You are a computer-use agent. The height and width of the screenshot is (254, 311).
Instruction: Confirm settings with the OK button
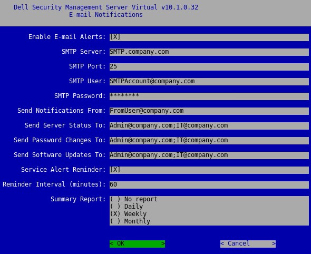click(137, 243)
